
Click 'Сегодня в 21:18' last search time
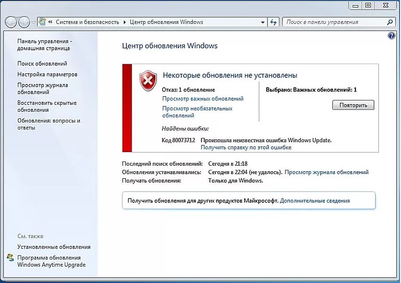pos(228,164)
